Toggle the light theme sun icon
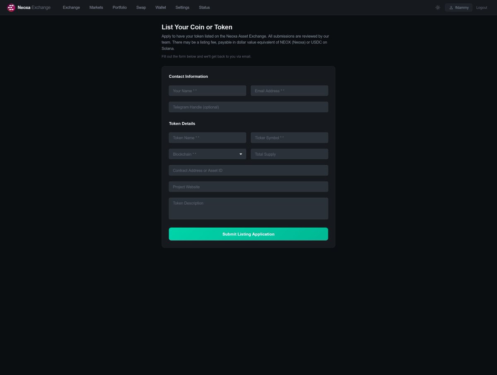This screenshot has width=497, height=375. 438,7
